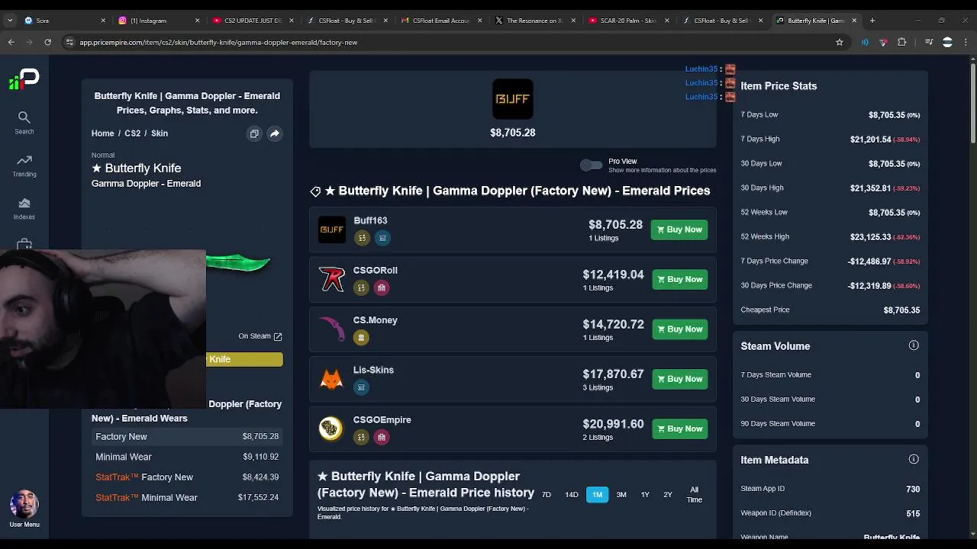This screenshot has width=977, height=549.
Task: Click the Buff163 marketplace logo
Action: (332, 230)
